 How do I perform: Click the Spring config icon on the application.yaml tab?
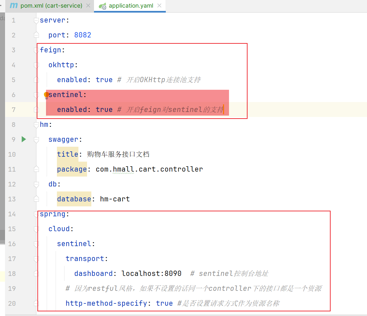(x=103, y=6)
